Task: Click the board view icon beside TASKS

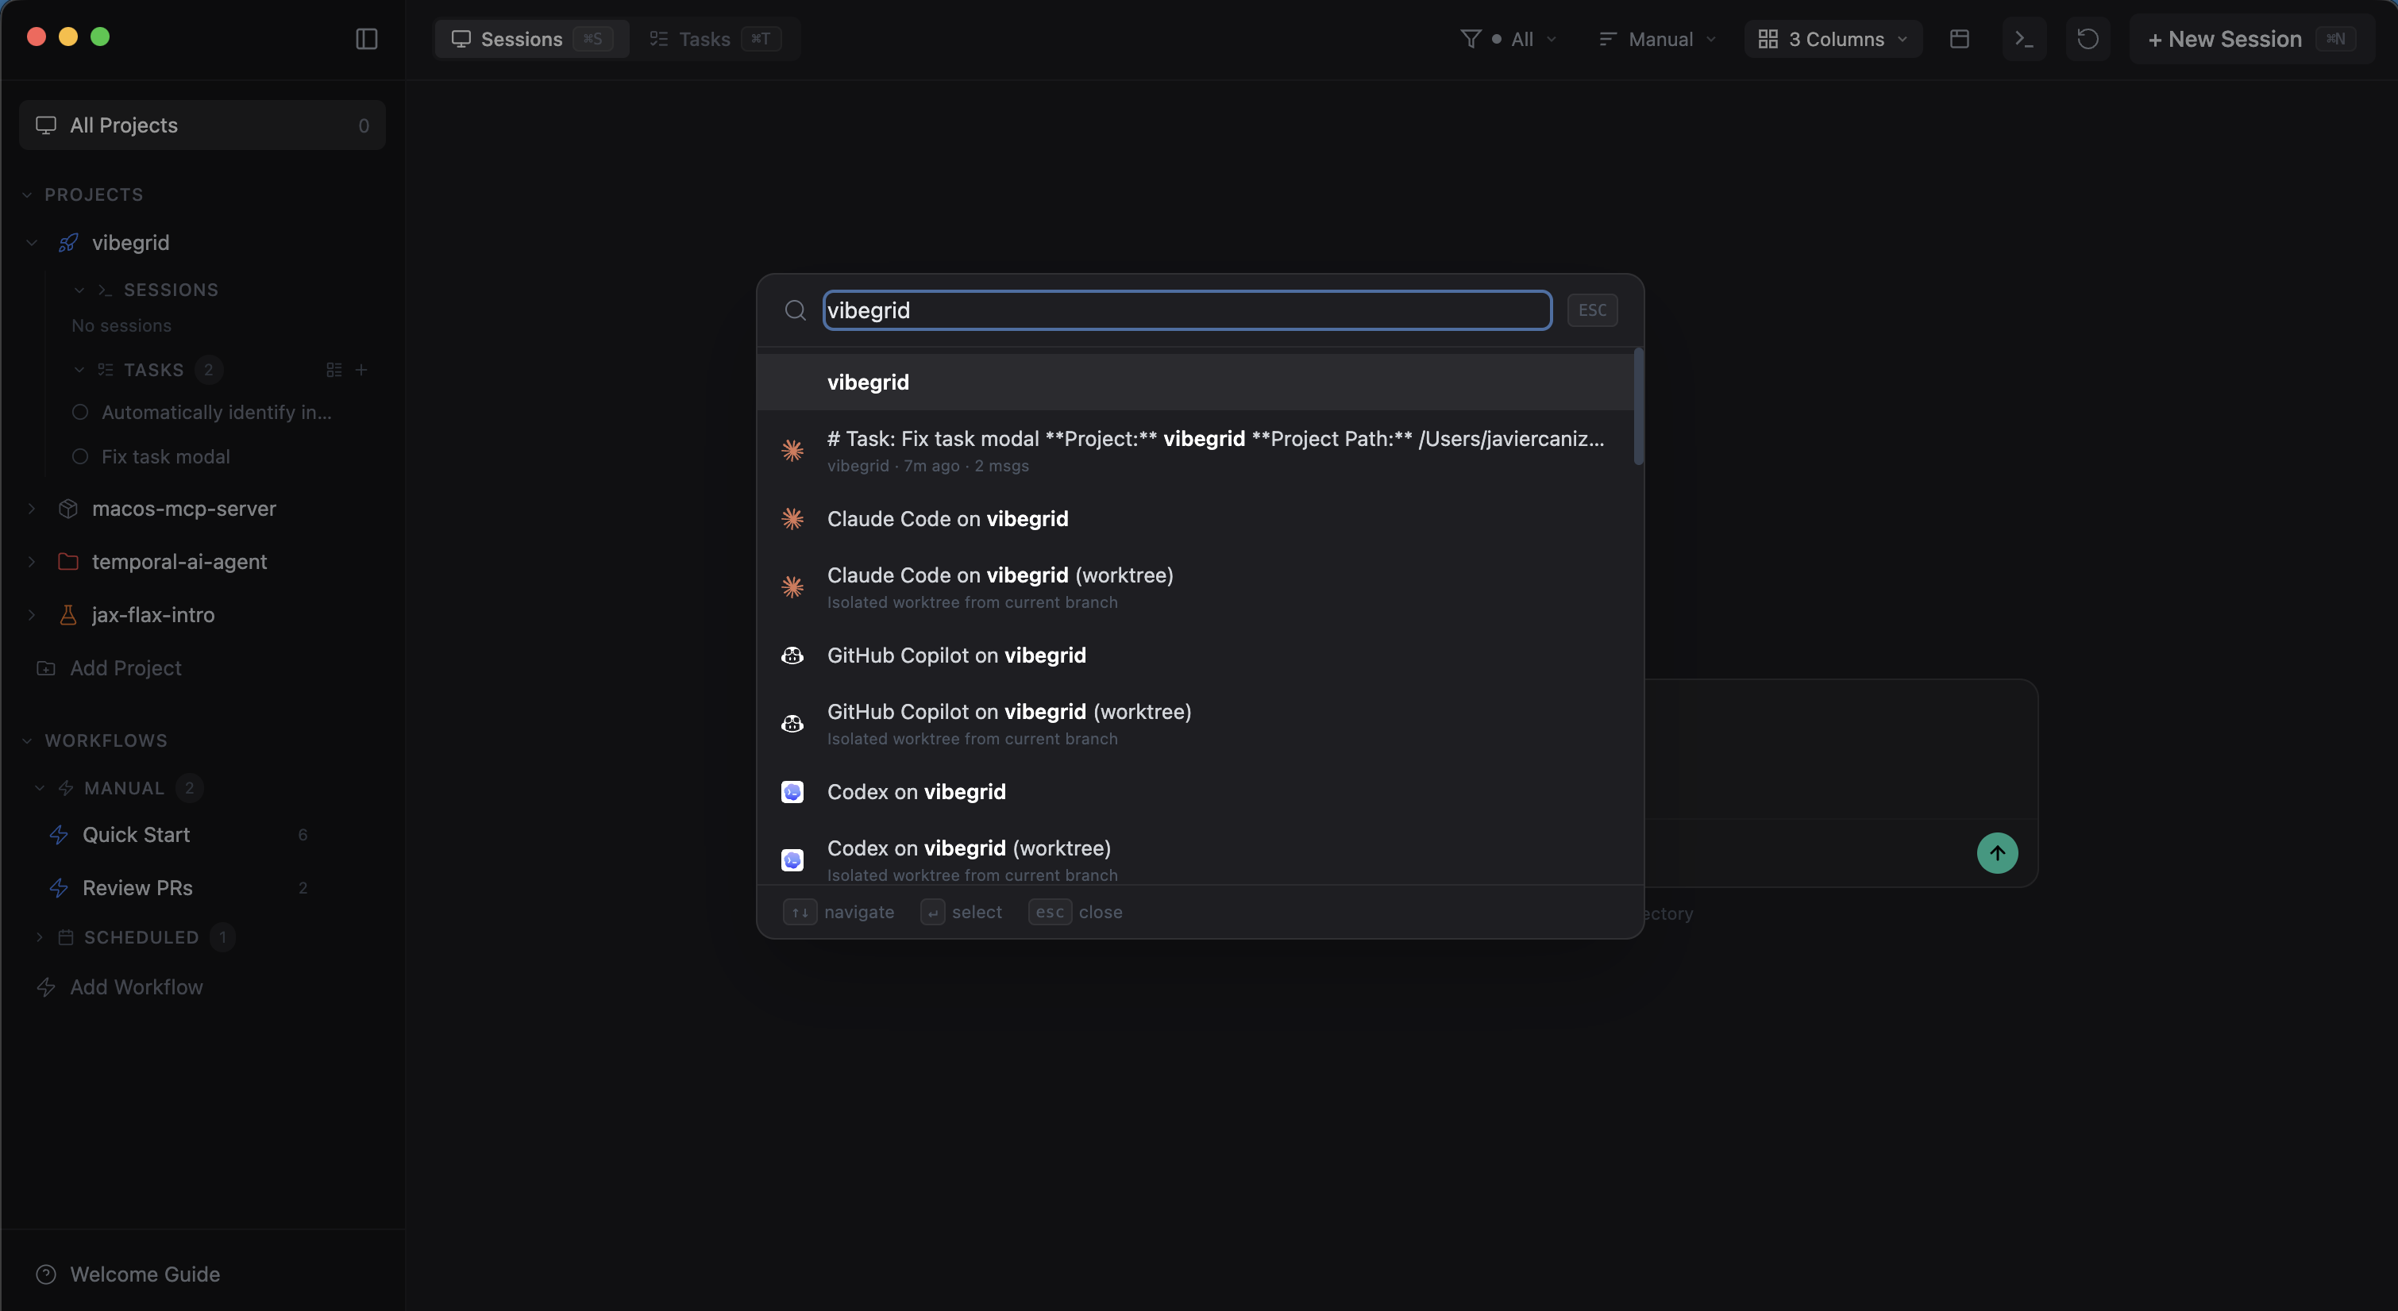Action: pyautogui.click(x=334, y=369)
